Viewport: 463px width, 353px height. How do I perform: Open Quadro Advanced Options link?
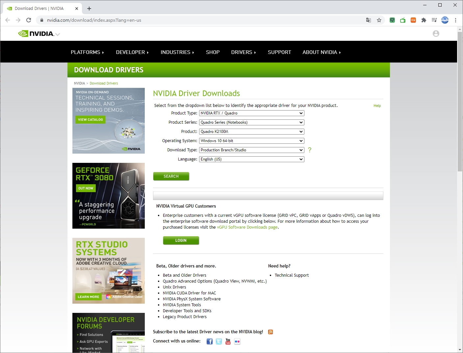click(215, 281)
